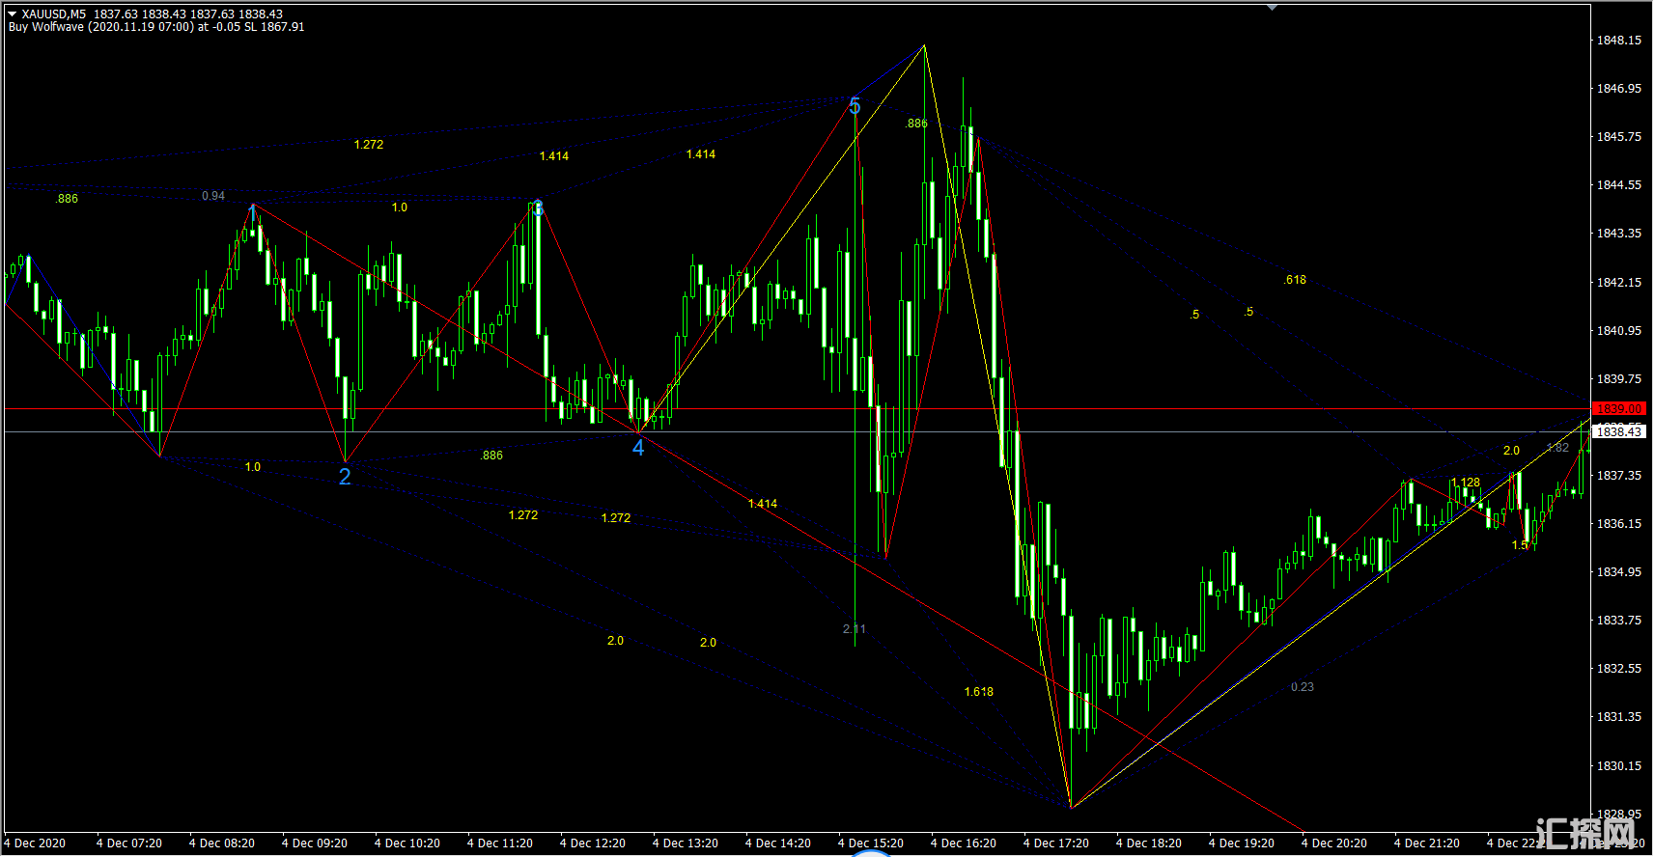Image resolution: width=1654 pixels, height=857 pixels.
Task: Select the Wolfe wave point 3 label
Action: tap(538, 208)
